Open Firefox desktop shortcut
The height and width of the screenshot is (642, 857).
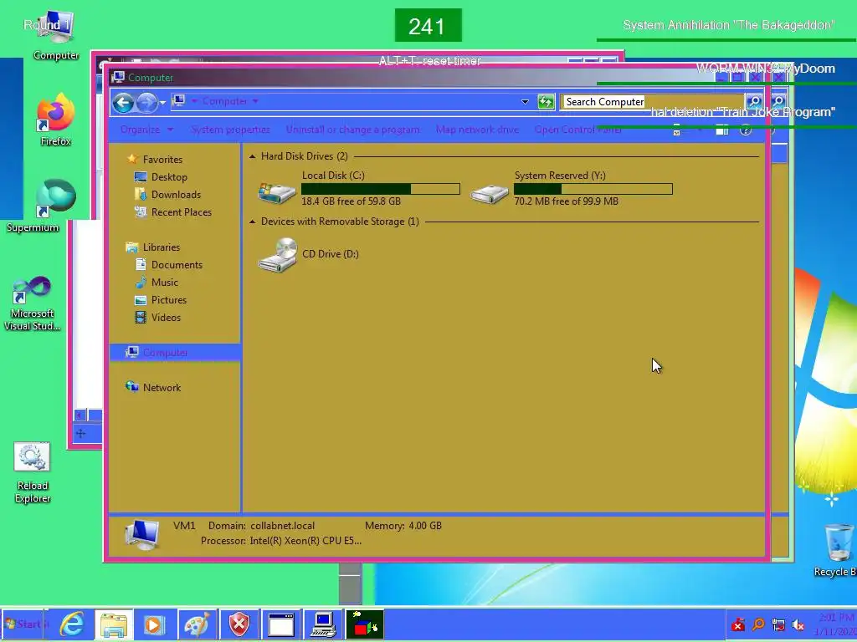55,120
